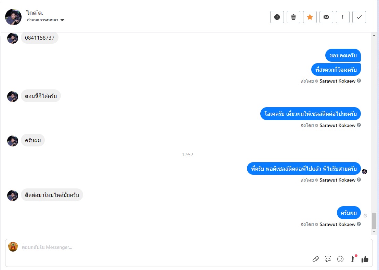Click the Baht payment icon
The image size is (379, 270).
pyautogui.click(x=352, y=259)
